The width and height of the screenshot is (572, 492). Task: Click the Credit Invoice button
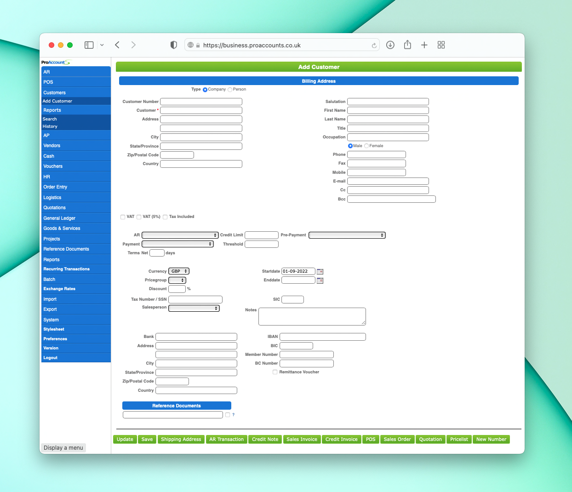click(342, 439)
